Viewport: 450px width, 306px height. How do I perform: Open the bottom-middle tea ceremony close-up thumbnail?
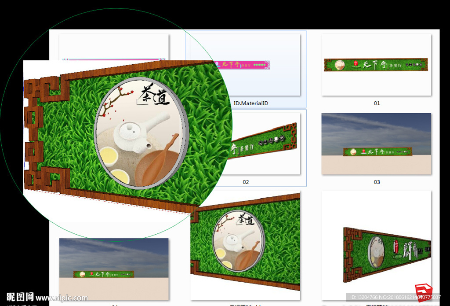tap(245, 245)
